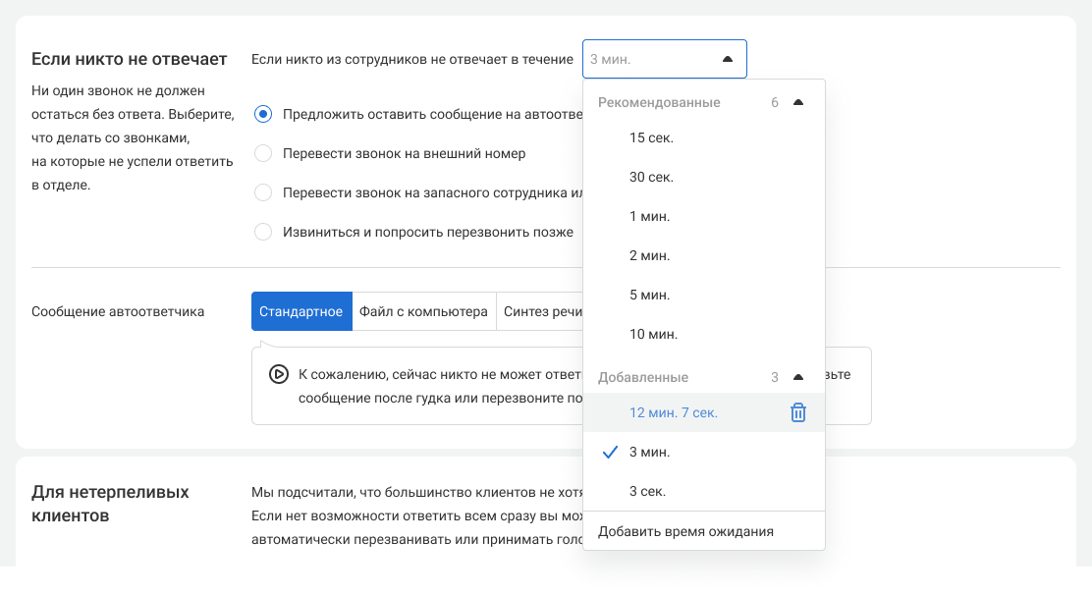
Task: Choose the 30 сек. option
Action: (x=651, y=178)
